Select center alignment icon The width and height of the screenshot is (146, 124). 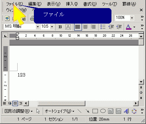click(85, 27)
